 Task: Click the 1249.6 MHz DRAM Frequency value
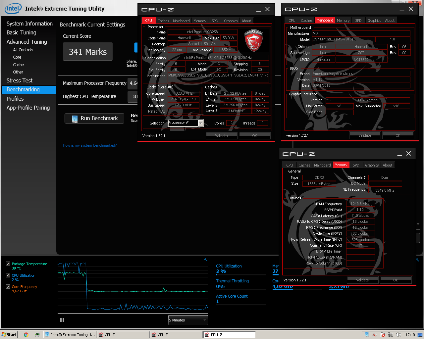(360, 204)
